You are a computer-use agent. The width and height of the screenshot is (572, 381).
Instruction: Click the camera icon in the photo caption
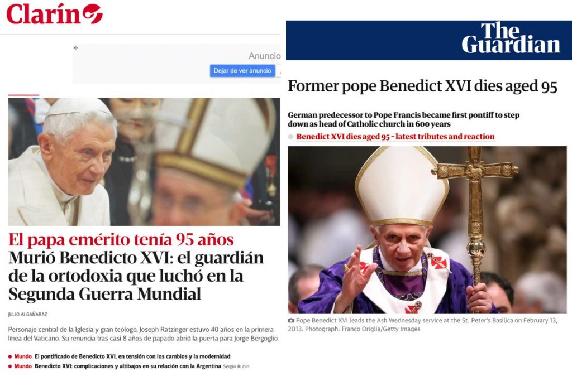(x=290, y=321)
